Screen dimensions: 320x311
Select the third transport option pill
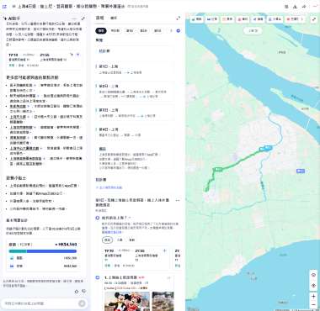131,240
